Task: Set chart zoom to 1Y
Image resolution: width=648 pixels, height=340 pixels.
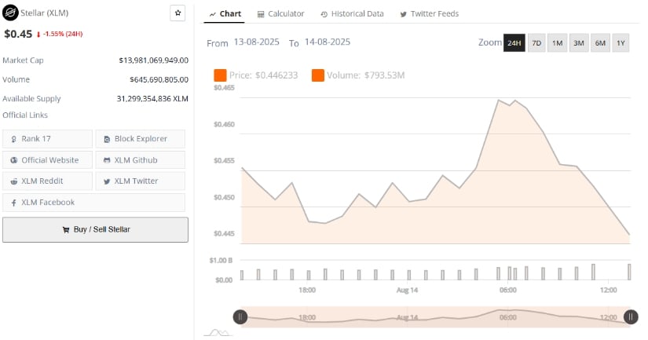Action: 621,43
